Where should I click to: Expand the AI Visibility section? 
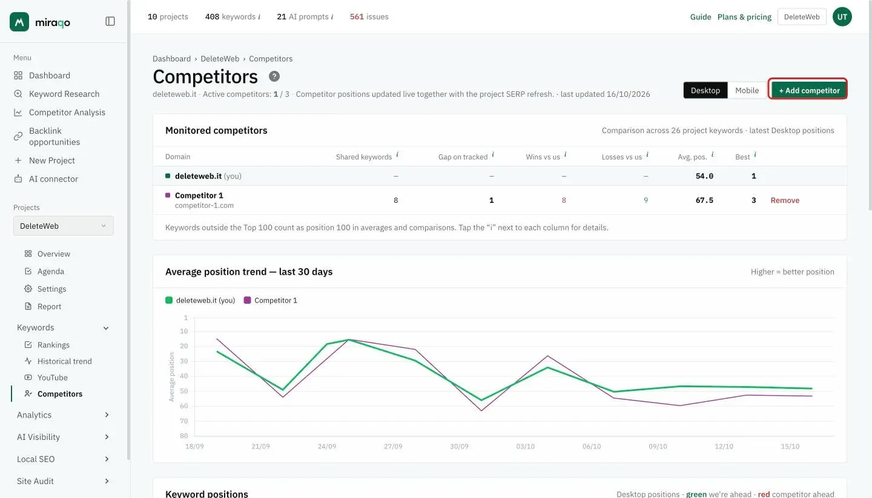click(64, 437)
